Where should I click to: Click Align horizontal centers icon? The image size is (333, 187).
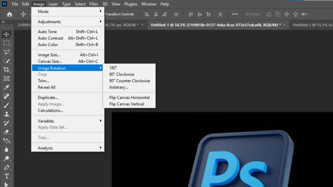pyautogui.click(x=156, y=14)
